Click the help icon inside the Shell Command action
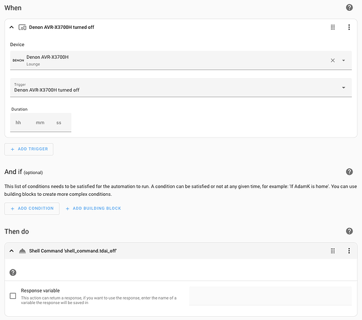The height and width of the screenshot is (320, 362). point(13,273)
